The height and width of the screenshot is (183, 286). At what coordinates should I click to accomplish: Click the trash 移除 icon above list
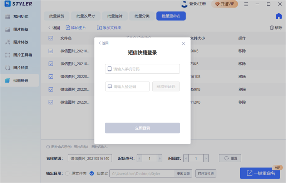[271, 28]
